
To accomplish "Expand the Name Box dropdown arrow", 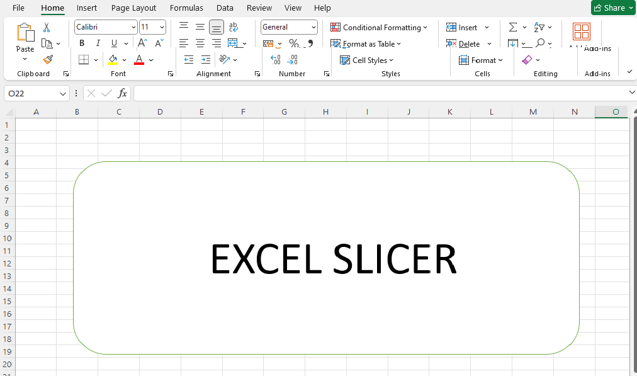I will click(x=63, y=93).
